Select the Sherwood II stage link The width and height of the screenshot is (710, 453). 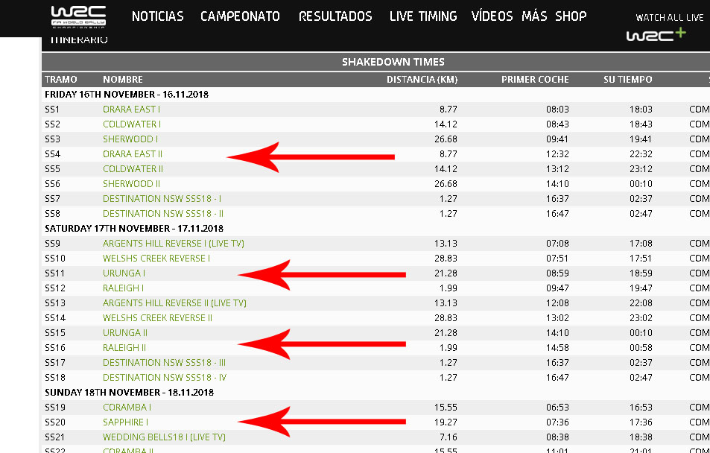point(131,184)
